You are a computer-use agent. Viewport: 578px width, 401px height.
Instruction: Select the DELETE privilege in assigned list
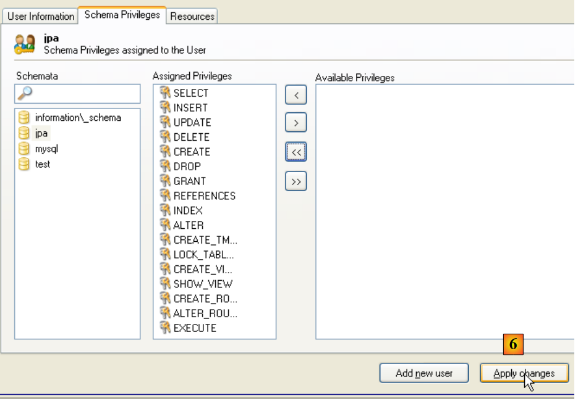[192, 137]
